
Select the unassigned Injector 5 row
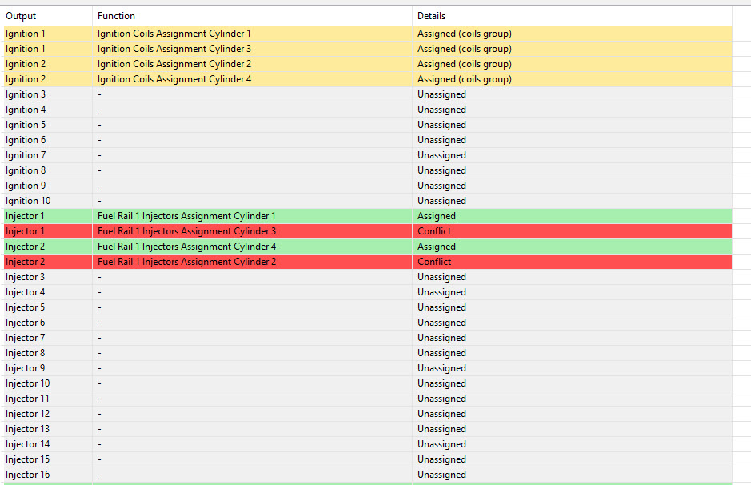368,307
